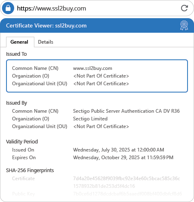
Task: Click the https://www.ssl2buy.com address field
Action: click(97, 8)
